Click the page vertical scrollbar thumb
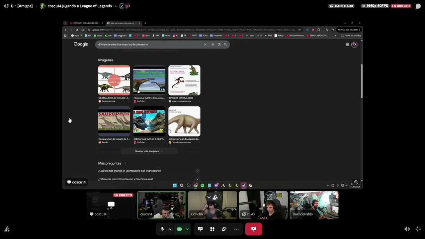Viewport: 425px width, 239px height. [x=362, y=81]
